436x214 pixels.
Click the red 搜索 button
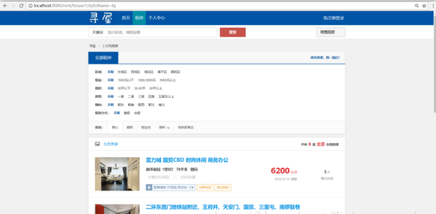tap(233, 32)
